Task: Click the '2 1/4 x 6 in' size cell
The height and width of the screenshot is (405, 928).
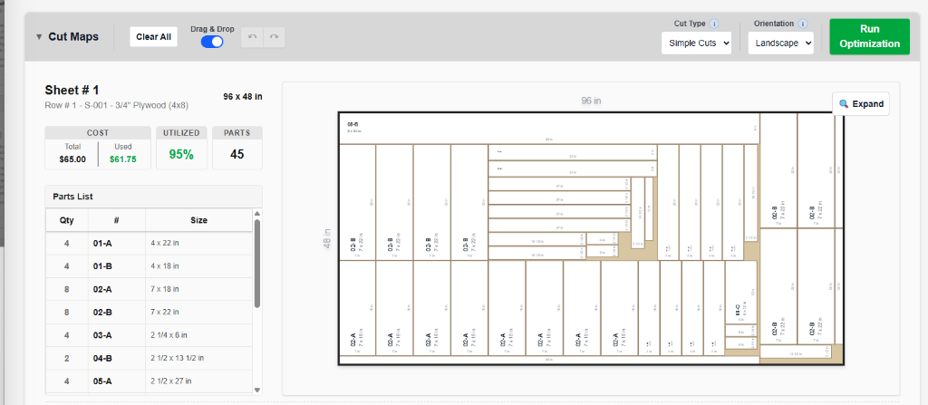Action: (x=198, y=336)
